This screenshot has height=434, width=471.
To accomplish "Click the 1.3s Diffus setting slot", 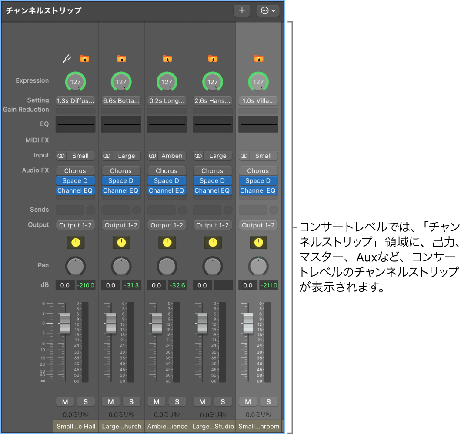I will [x=75, y=100].
